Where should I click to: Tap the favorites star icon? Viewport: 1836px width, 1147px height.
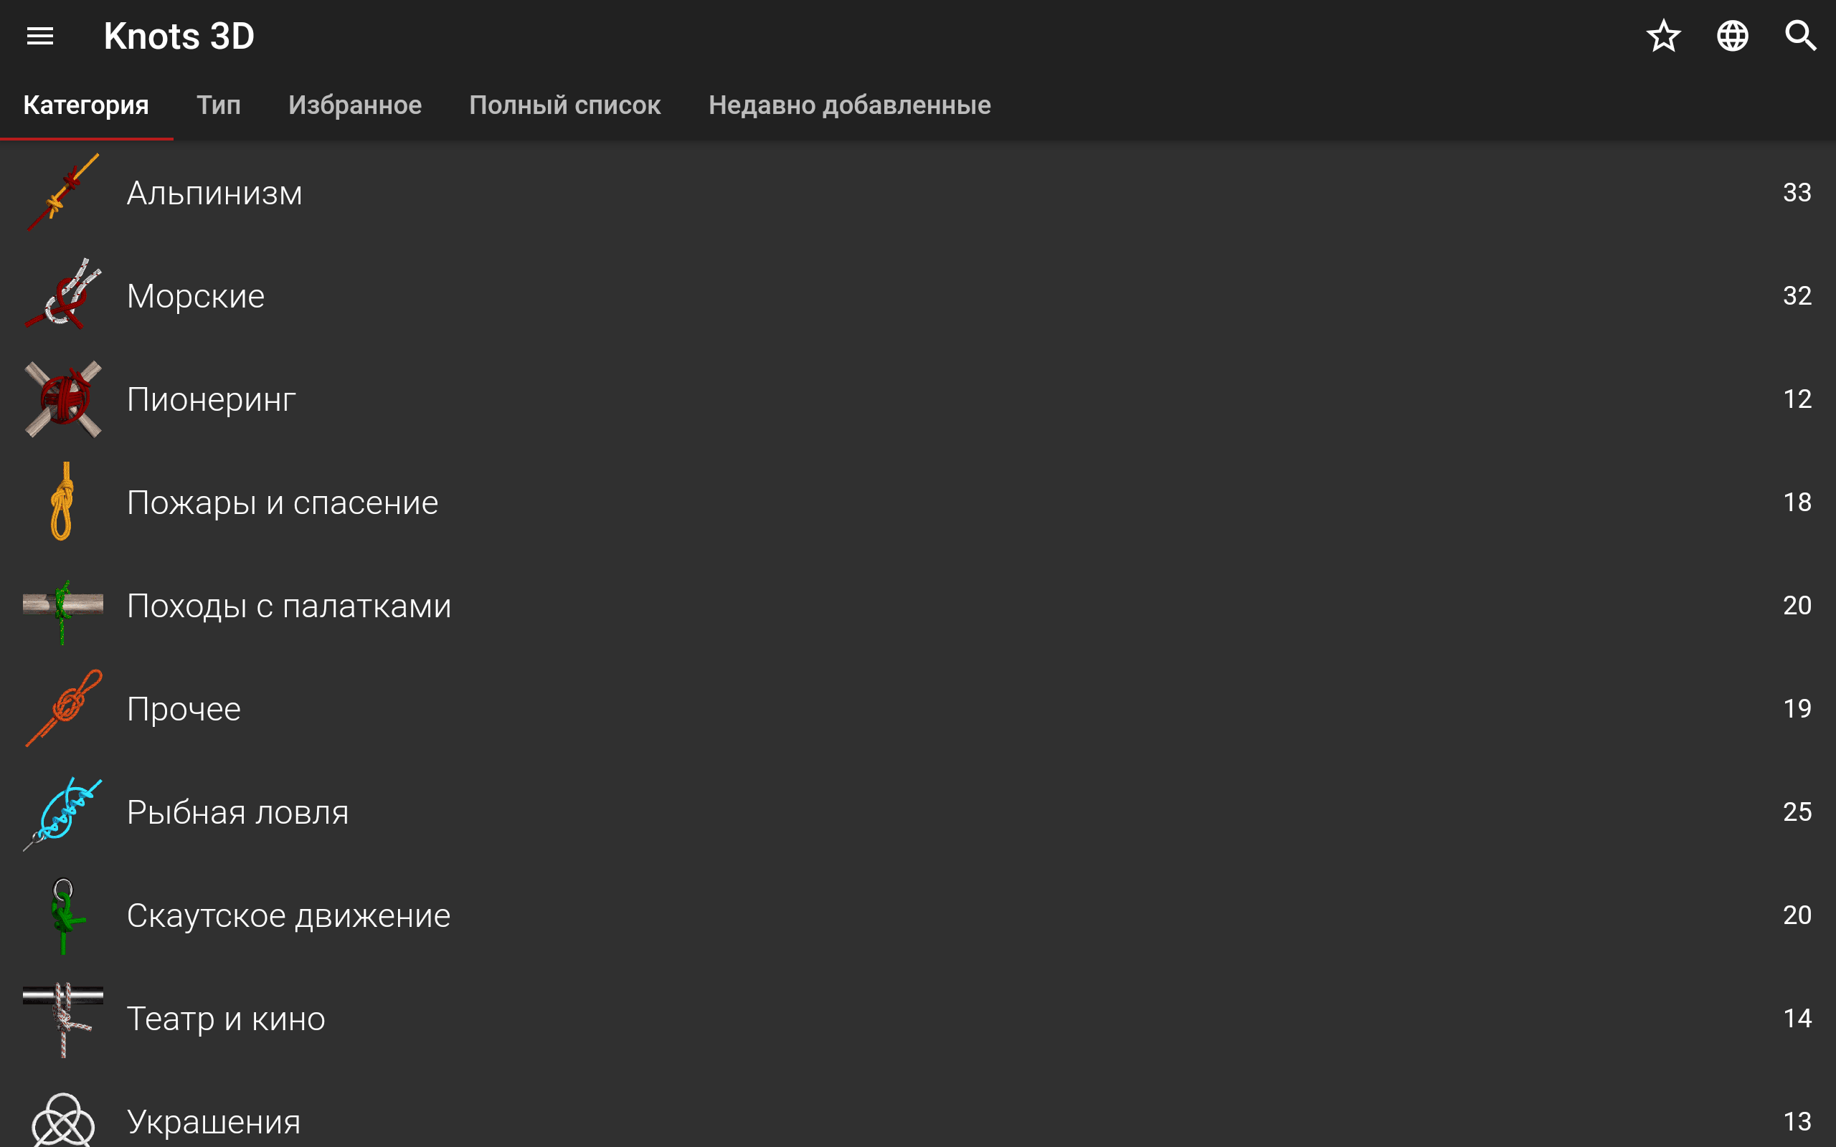coord(1663,36)
